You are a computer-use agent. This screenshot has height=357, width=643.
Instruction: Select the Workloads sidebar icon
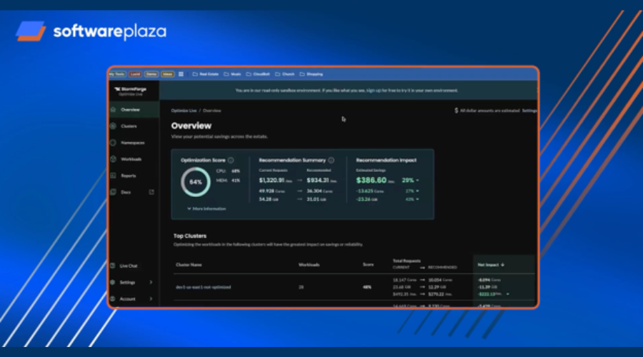click(114, 159)
